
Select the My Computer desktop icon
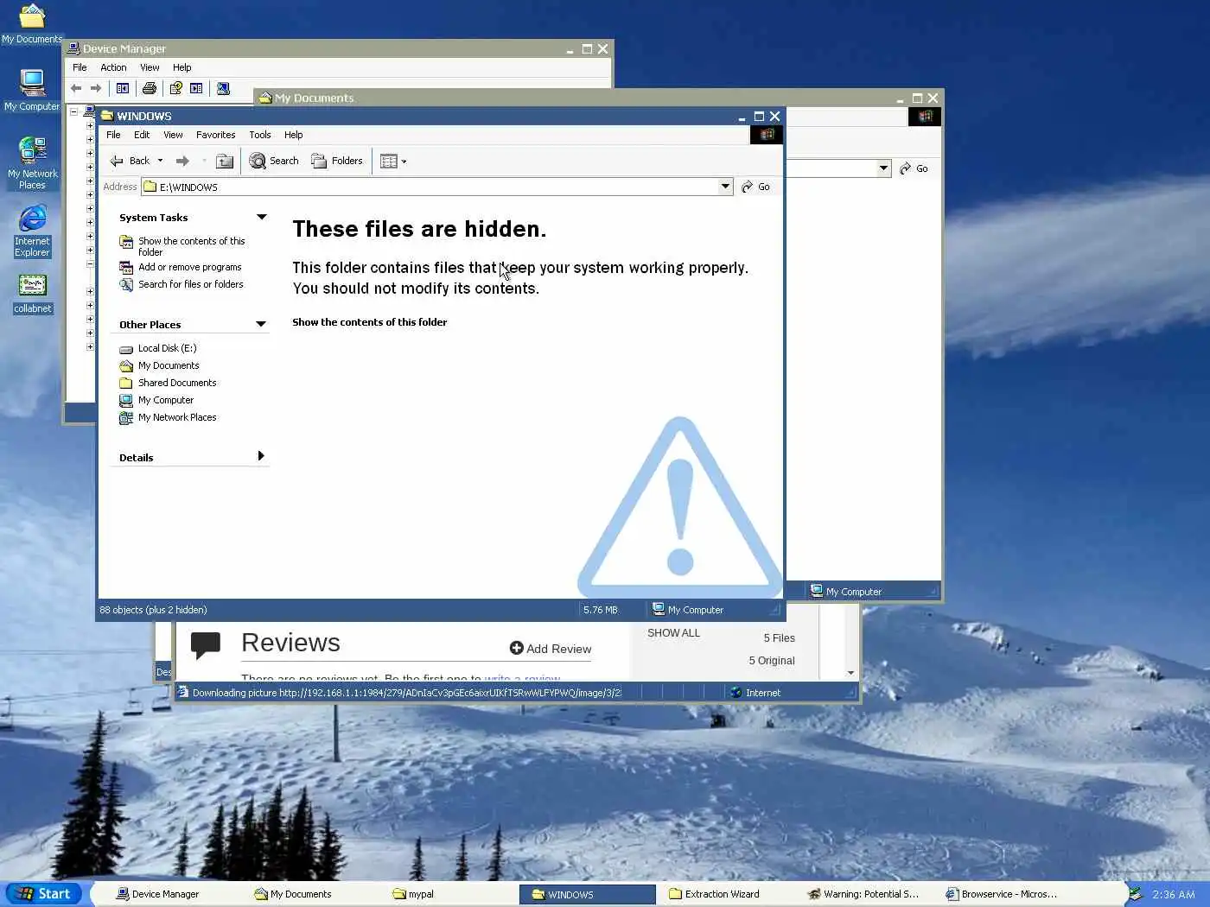32,90
